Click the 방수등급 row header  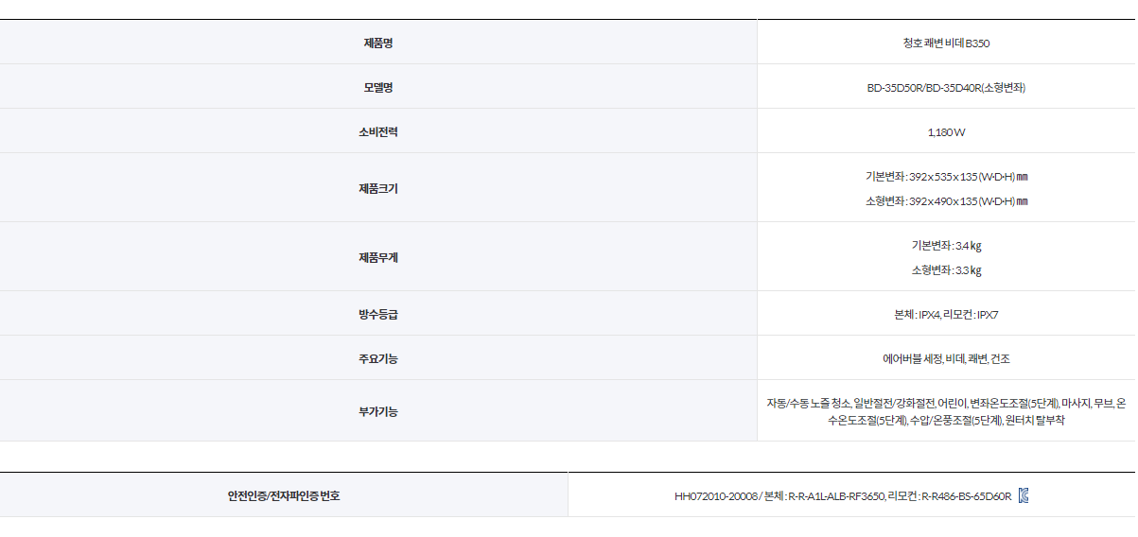(x=378, y=314)
